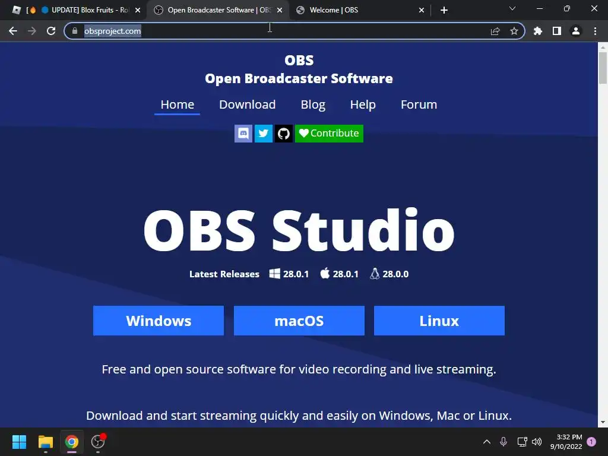The width and height of the screenshot is (608, 456).
Task: Open the Discord icon link
Action: coord(243,134)
